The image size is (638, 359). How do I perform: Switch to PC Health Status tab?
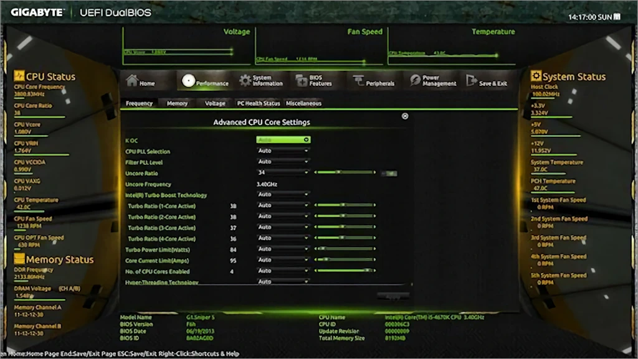tap(259, 103)
